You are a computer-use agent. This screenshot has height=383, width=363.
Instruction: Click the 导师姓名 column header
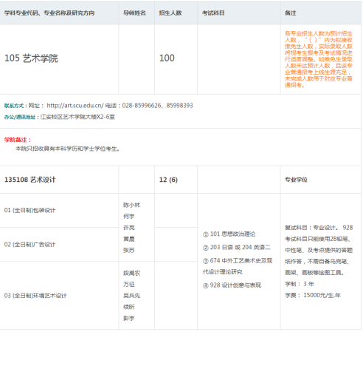(134, 13)
